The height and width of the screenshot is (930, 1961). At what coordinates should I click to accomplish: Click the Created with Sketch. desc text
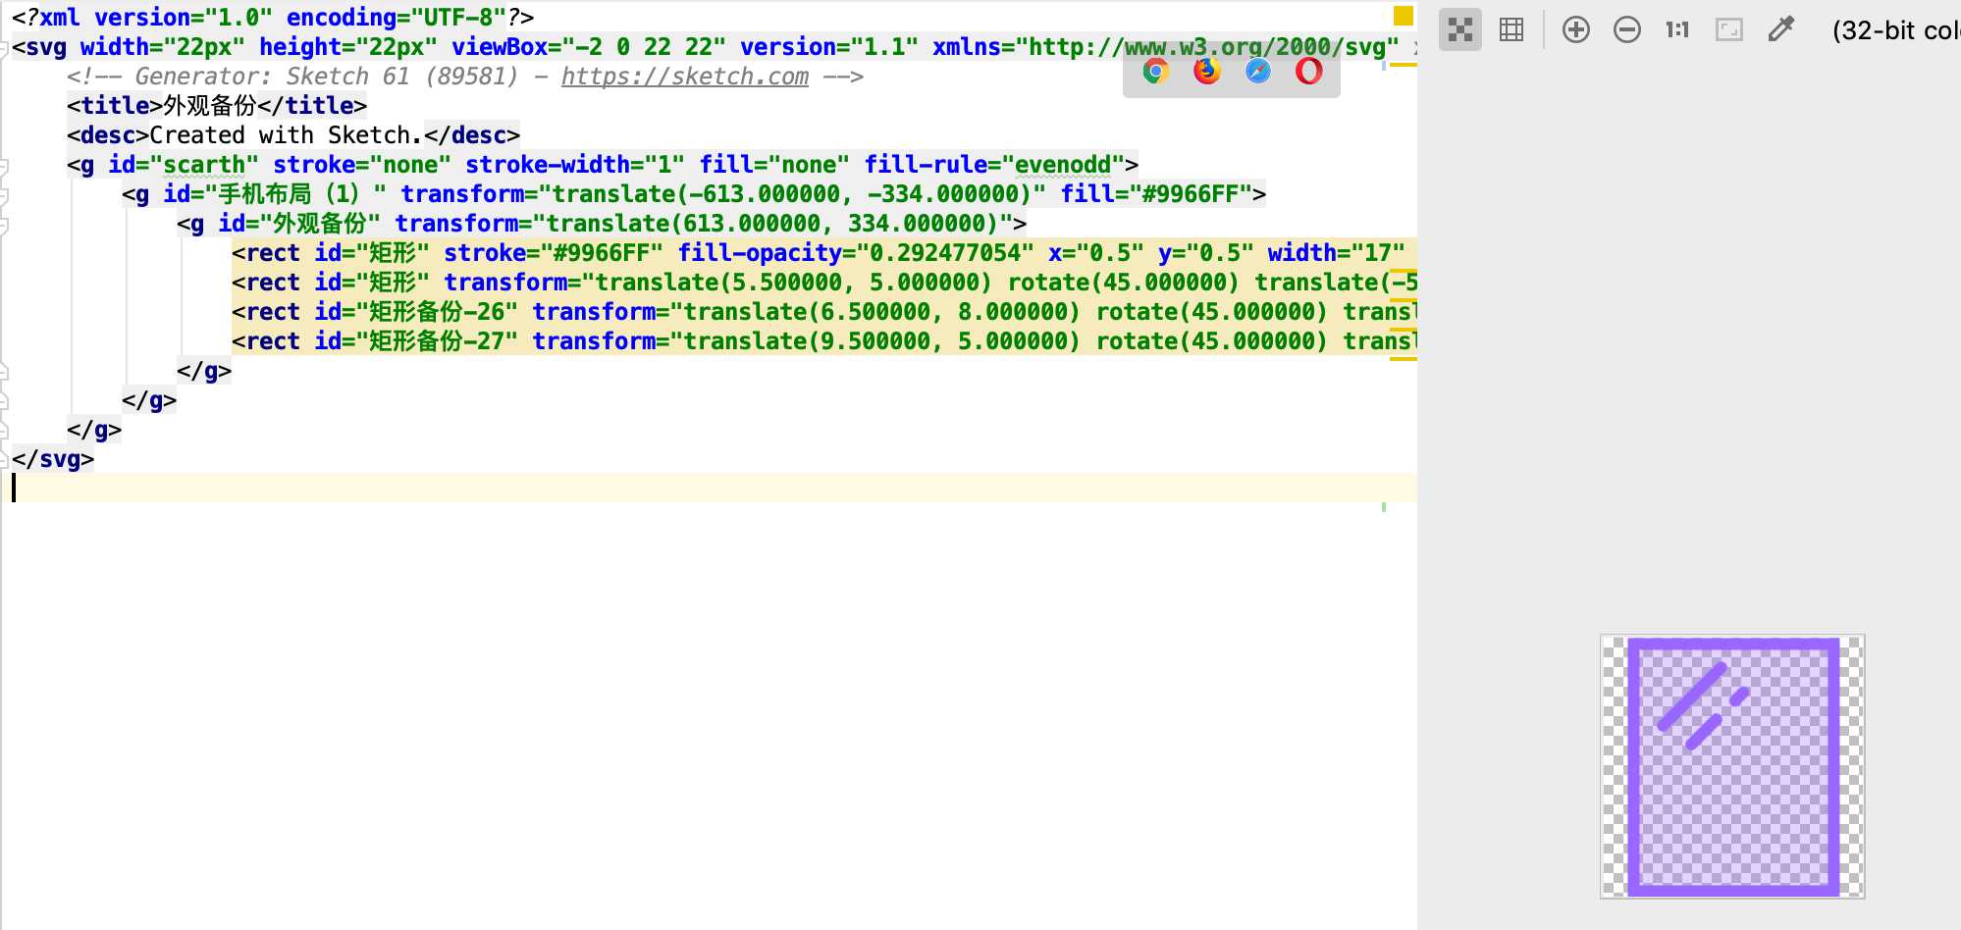click(286, 135)
